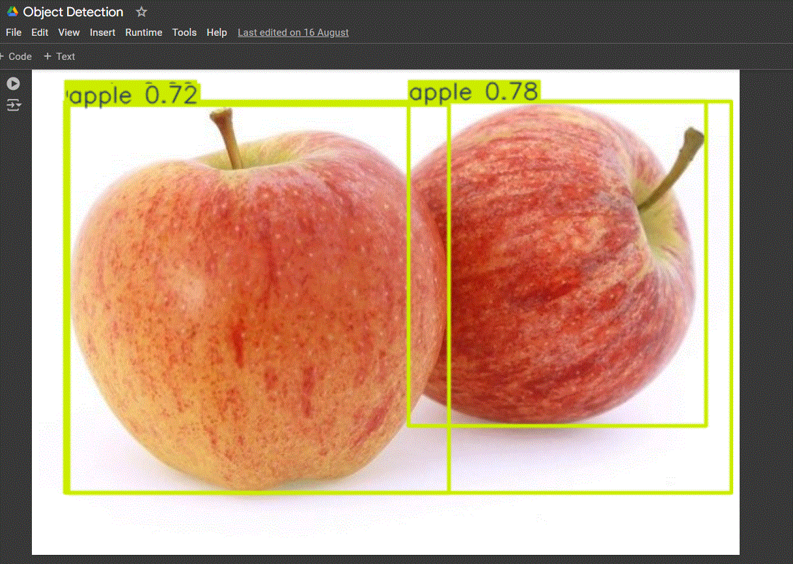Click the cell options icon below the run button
This screenshot has height=564, width=793.
[x=13, y=105]
